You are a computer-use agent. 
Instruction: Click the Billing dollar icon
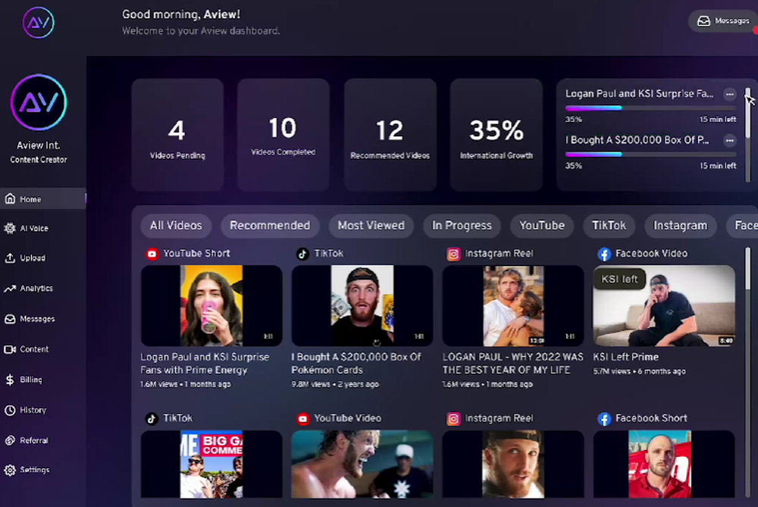(x=10, y=380)
